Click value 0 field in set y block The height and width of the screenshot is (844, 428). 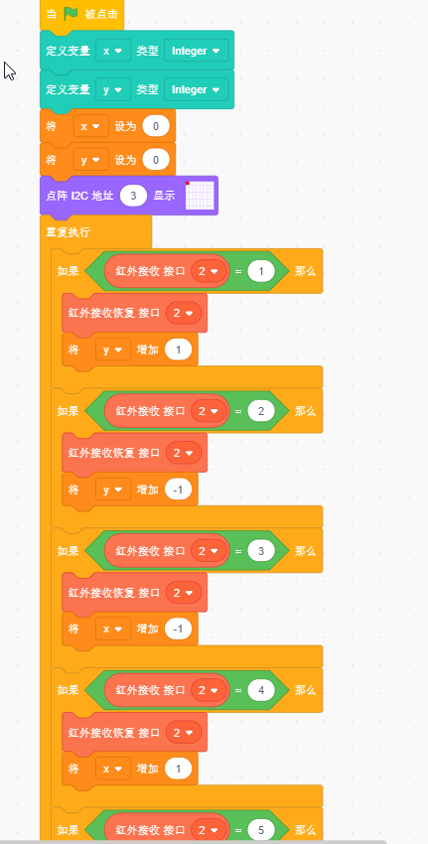pos(156,159)
